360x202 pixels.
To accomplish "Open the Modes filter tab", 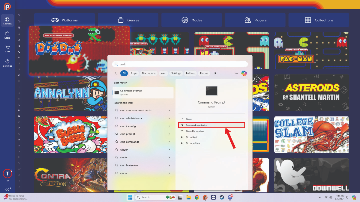I will 191,20.
